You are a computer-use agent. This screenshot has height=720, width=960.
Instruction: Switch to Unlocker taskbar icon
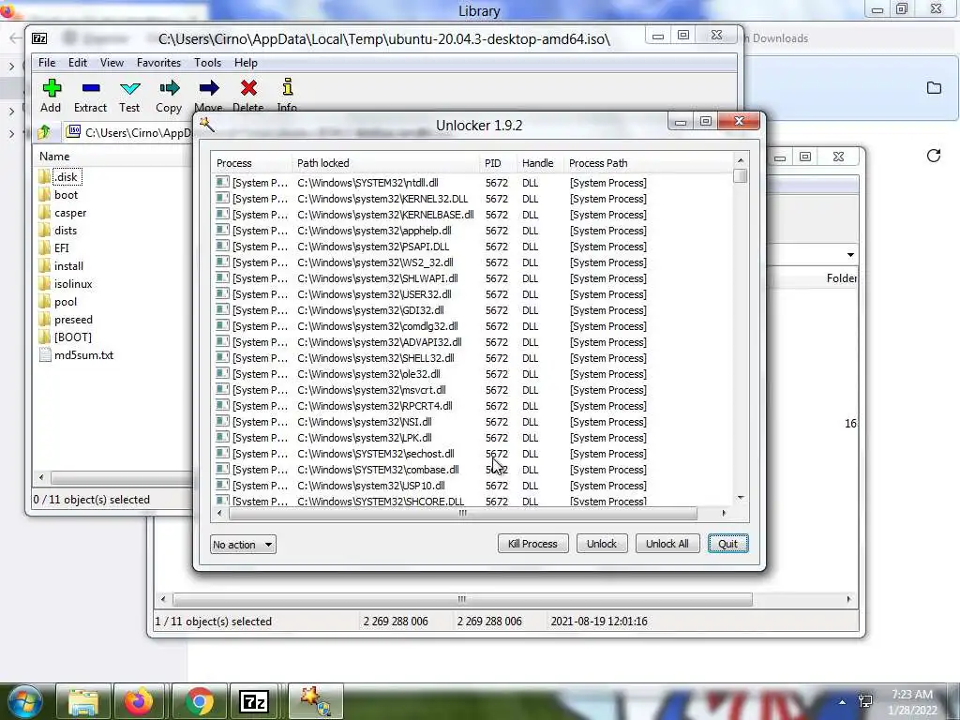[x=315, y=701]
